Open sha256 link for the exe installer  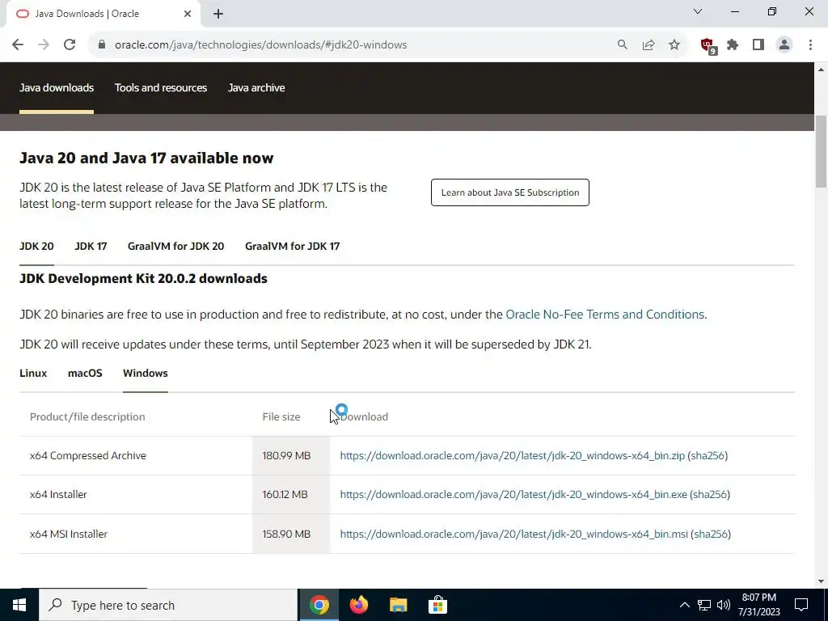tap(710, 494)
